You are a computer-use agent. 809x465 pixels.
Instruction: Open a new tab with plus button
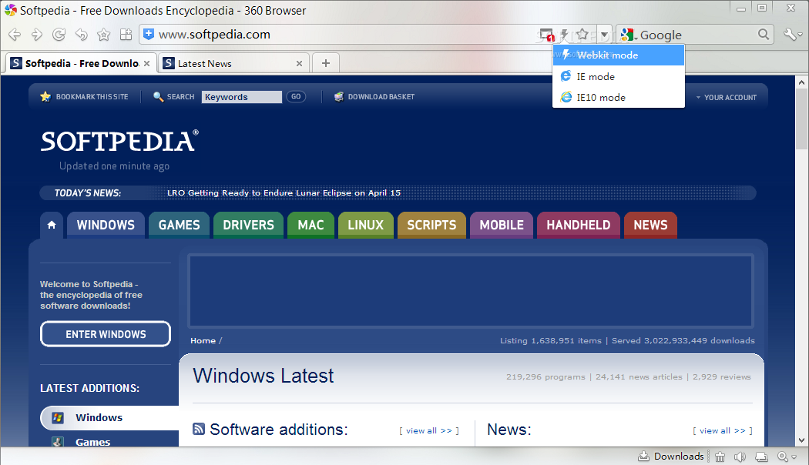point(326,63)
